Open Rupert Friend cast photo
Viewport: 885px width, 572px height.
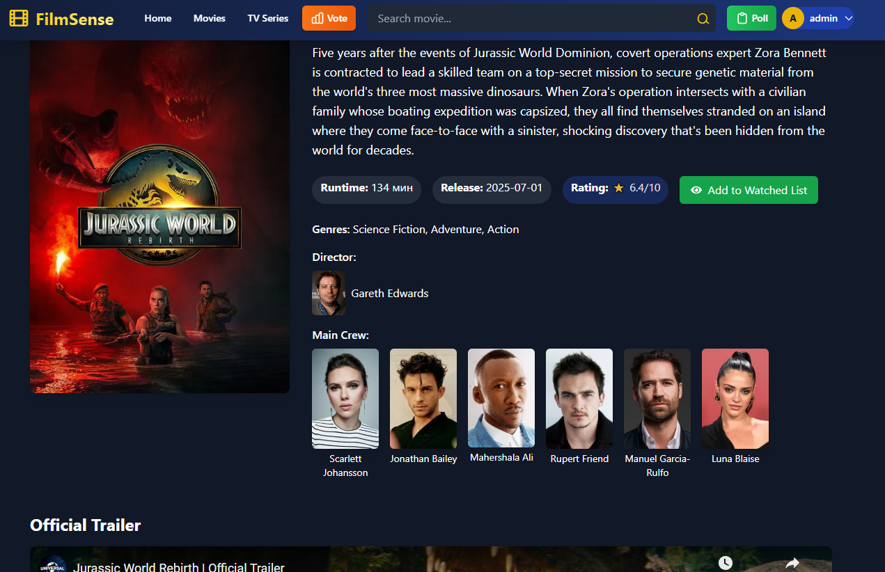579,399
